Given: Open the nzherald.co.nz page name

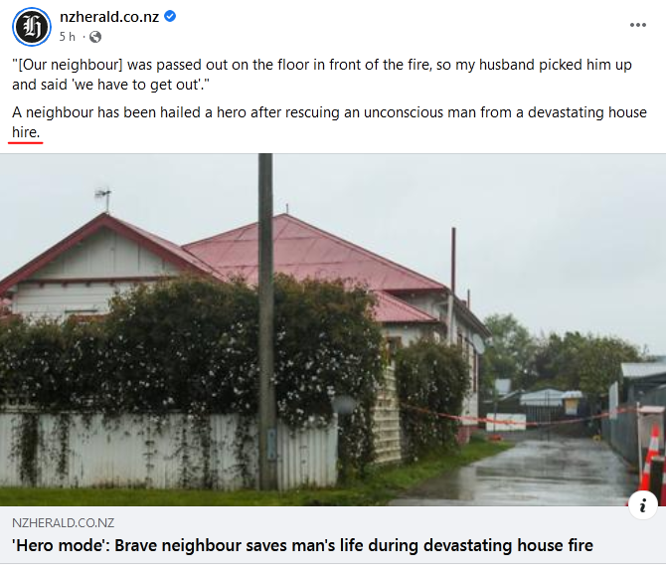Looking at the screenshot, I should coord(109,17).
